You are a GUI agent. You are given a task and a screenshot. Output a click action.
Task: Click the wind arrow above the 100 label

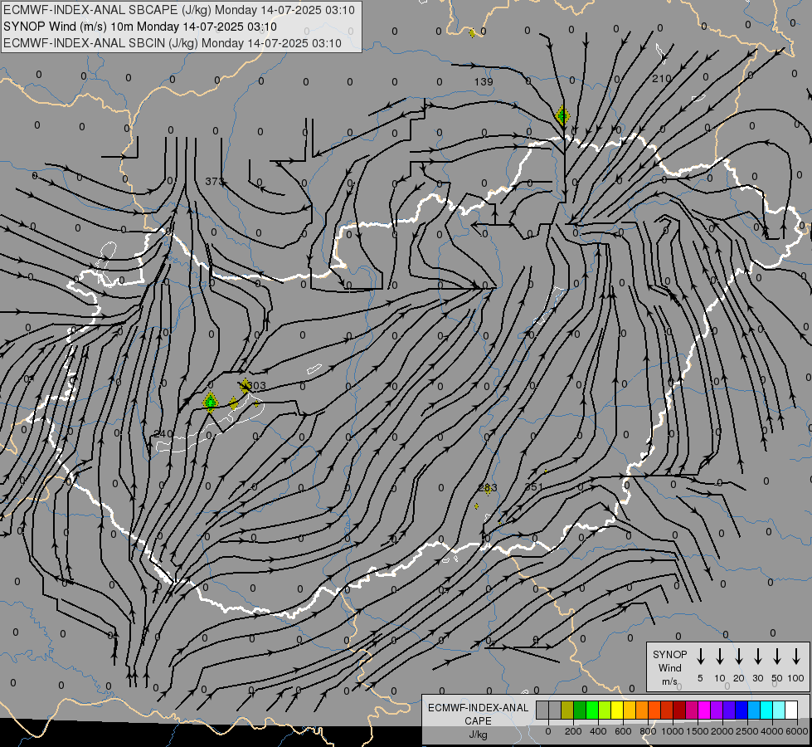coord(796,656)
